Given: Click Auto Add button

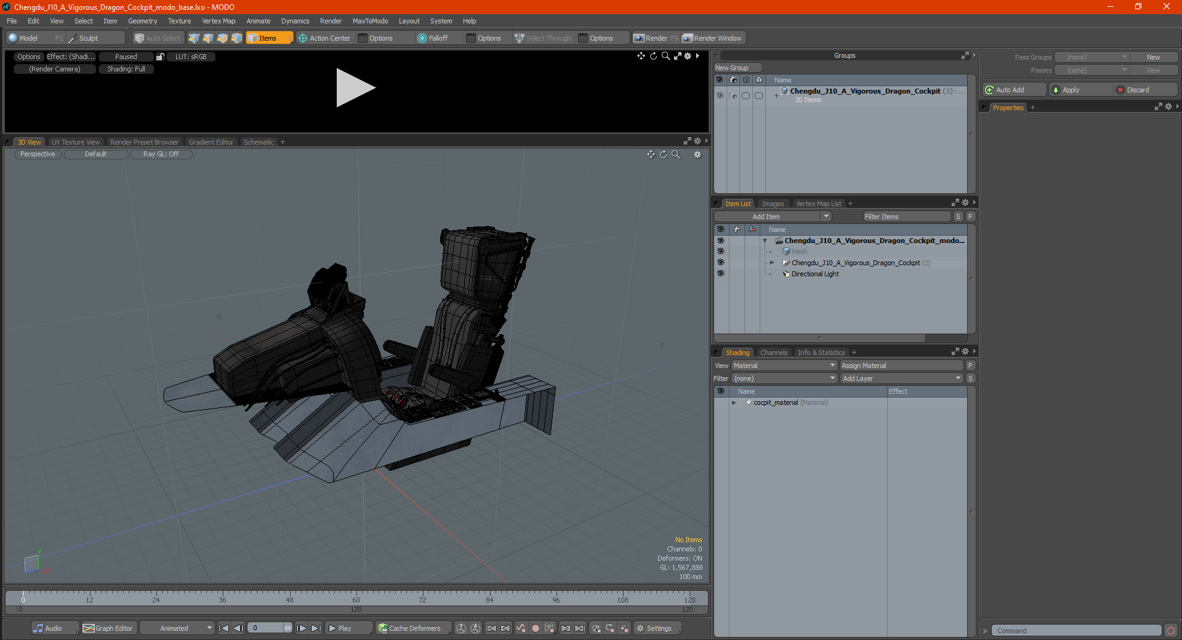Looking at the screenshot, I should pyautogui.click(x=1014, y=90).
